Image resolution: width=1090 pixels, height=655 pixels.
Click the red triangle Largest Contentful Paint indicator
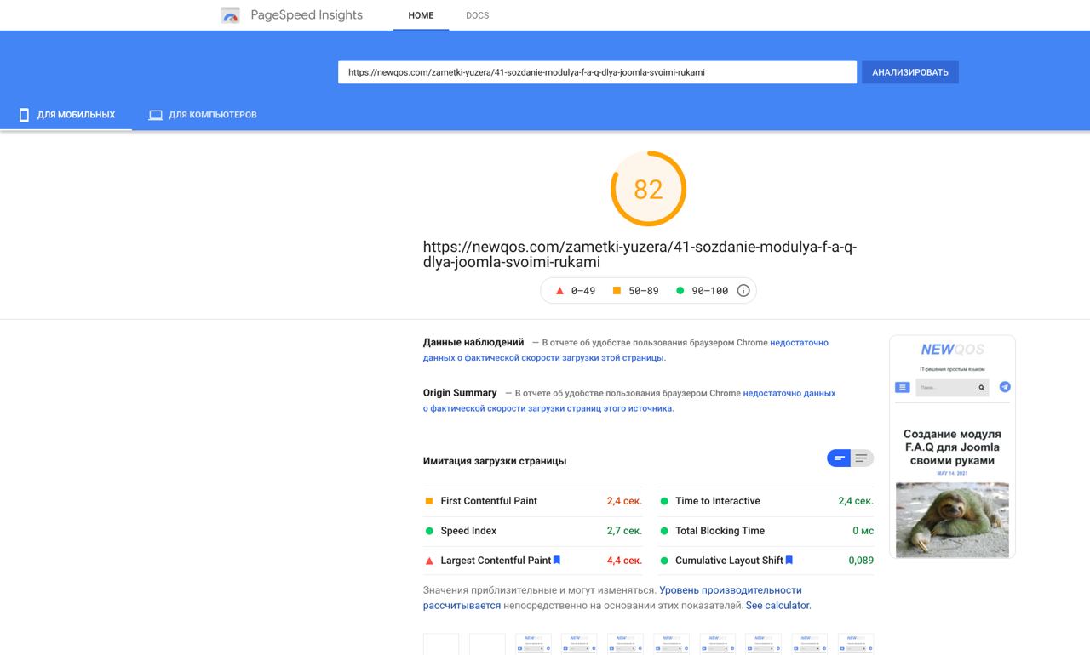point(429,561)
